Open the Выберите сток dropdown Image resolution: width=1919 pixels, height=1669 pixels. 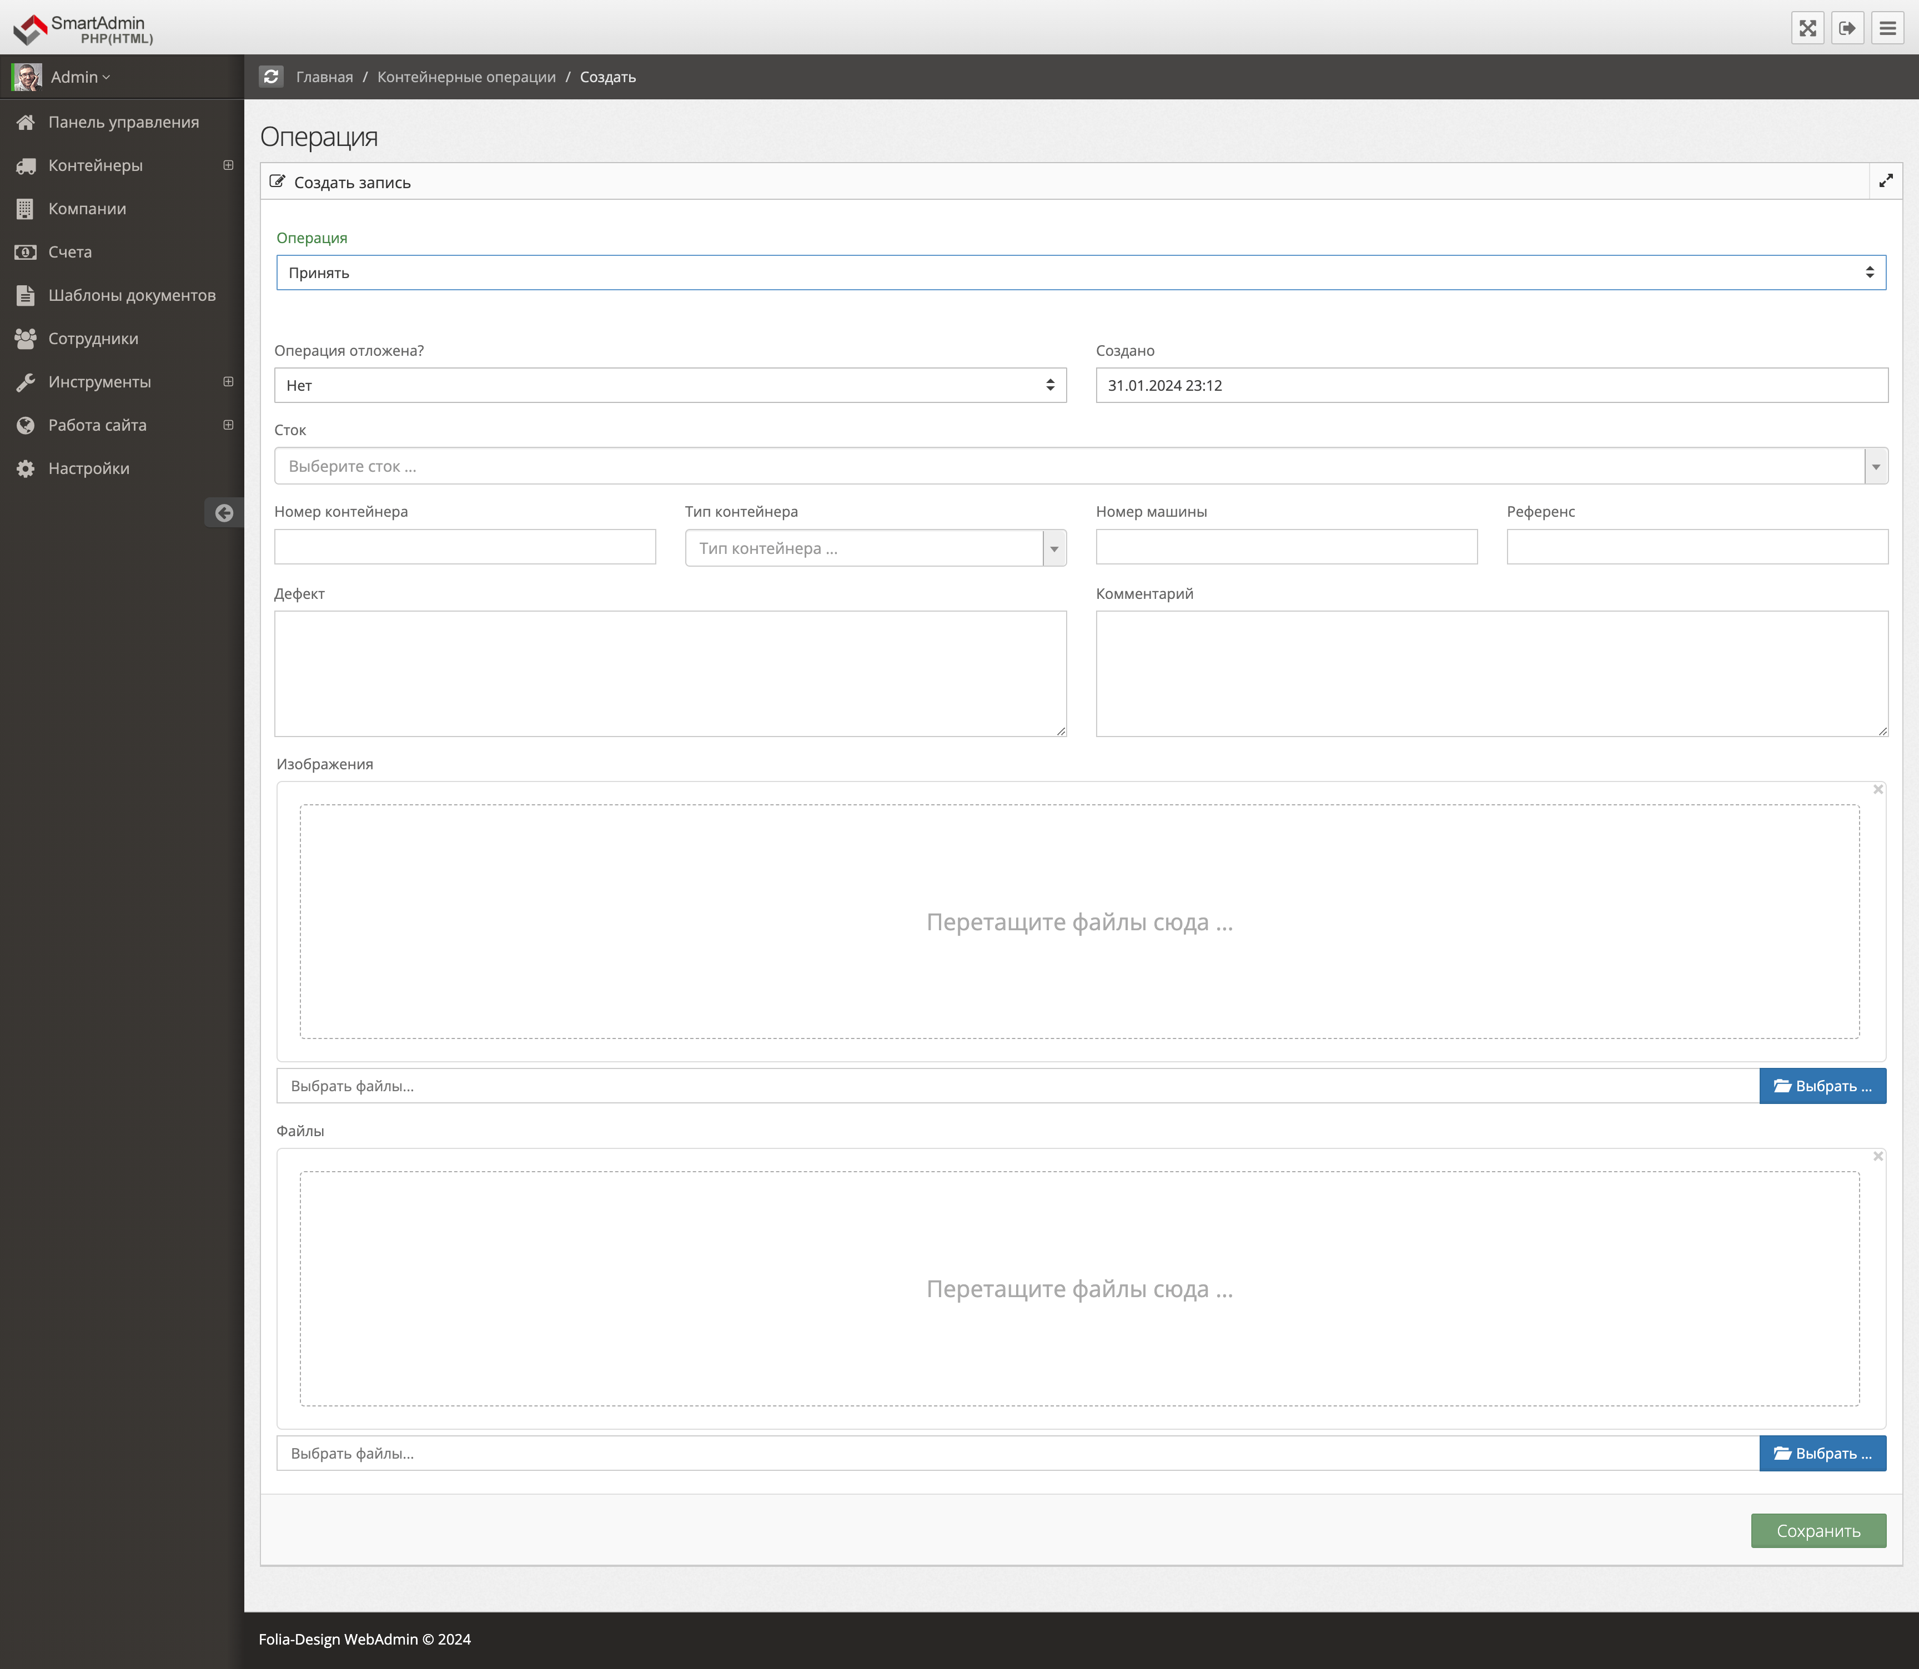tap(1081, 467)
